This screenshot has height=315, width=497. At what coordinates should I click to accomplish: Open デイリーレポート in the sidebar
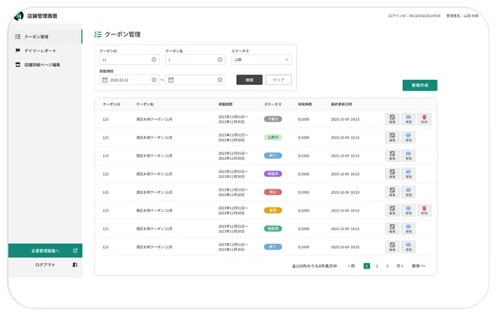40,50
